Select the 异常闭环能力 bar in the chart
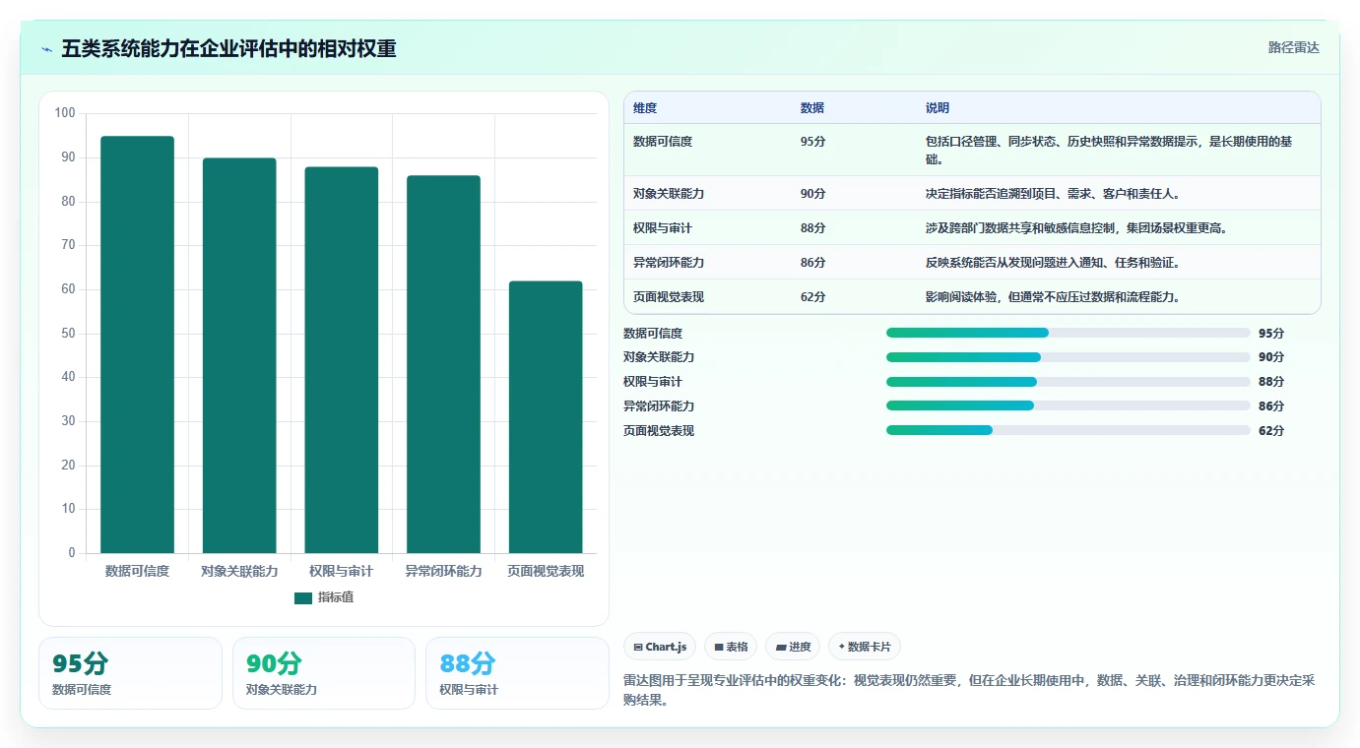The image size is (1360, 748). click(443, 364)
